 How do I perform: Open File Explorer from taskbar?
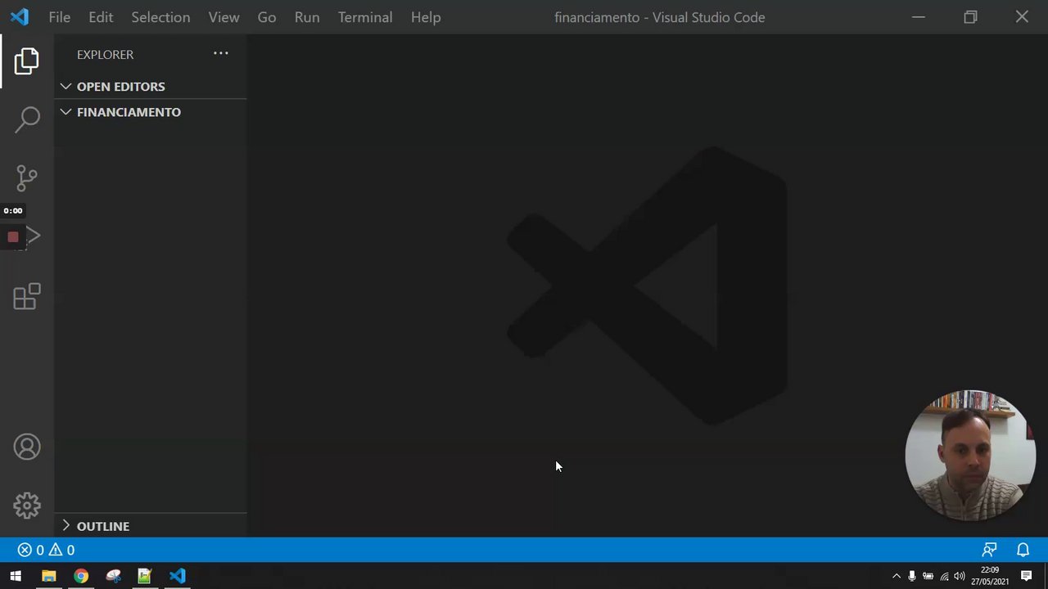49,576
